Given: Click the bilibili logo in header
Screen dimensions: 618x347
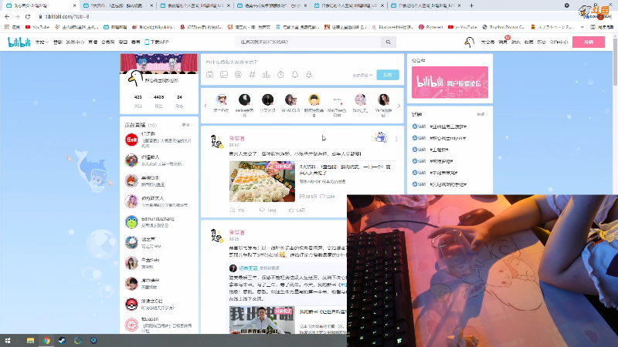Looking at the screenshot, I should coord(19,42).
